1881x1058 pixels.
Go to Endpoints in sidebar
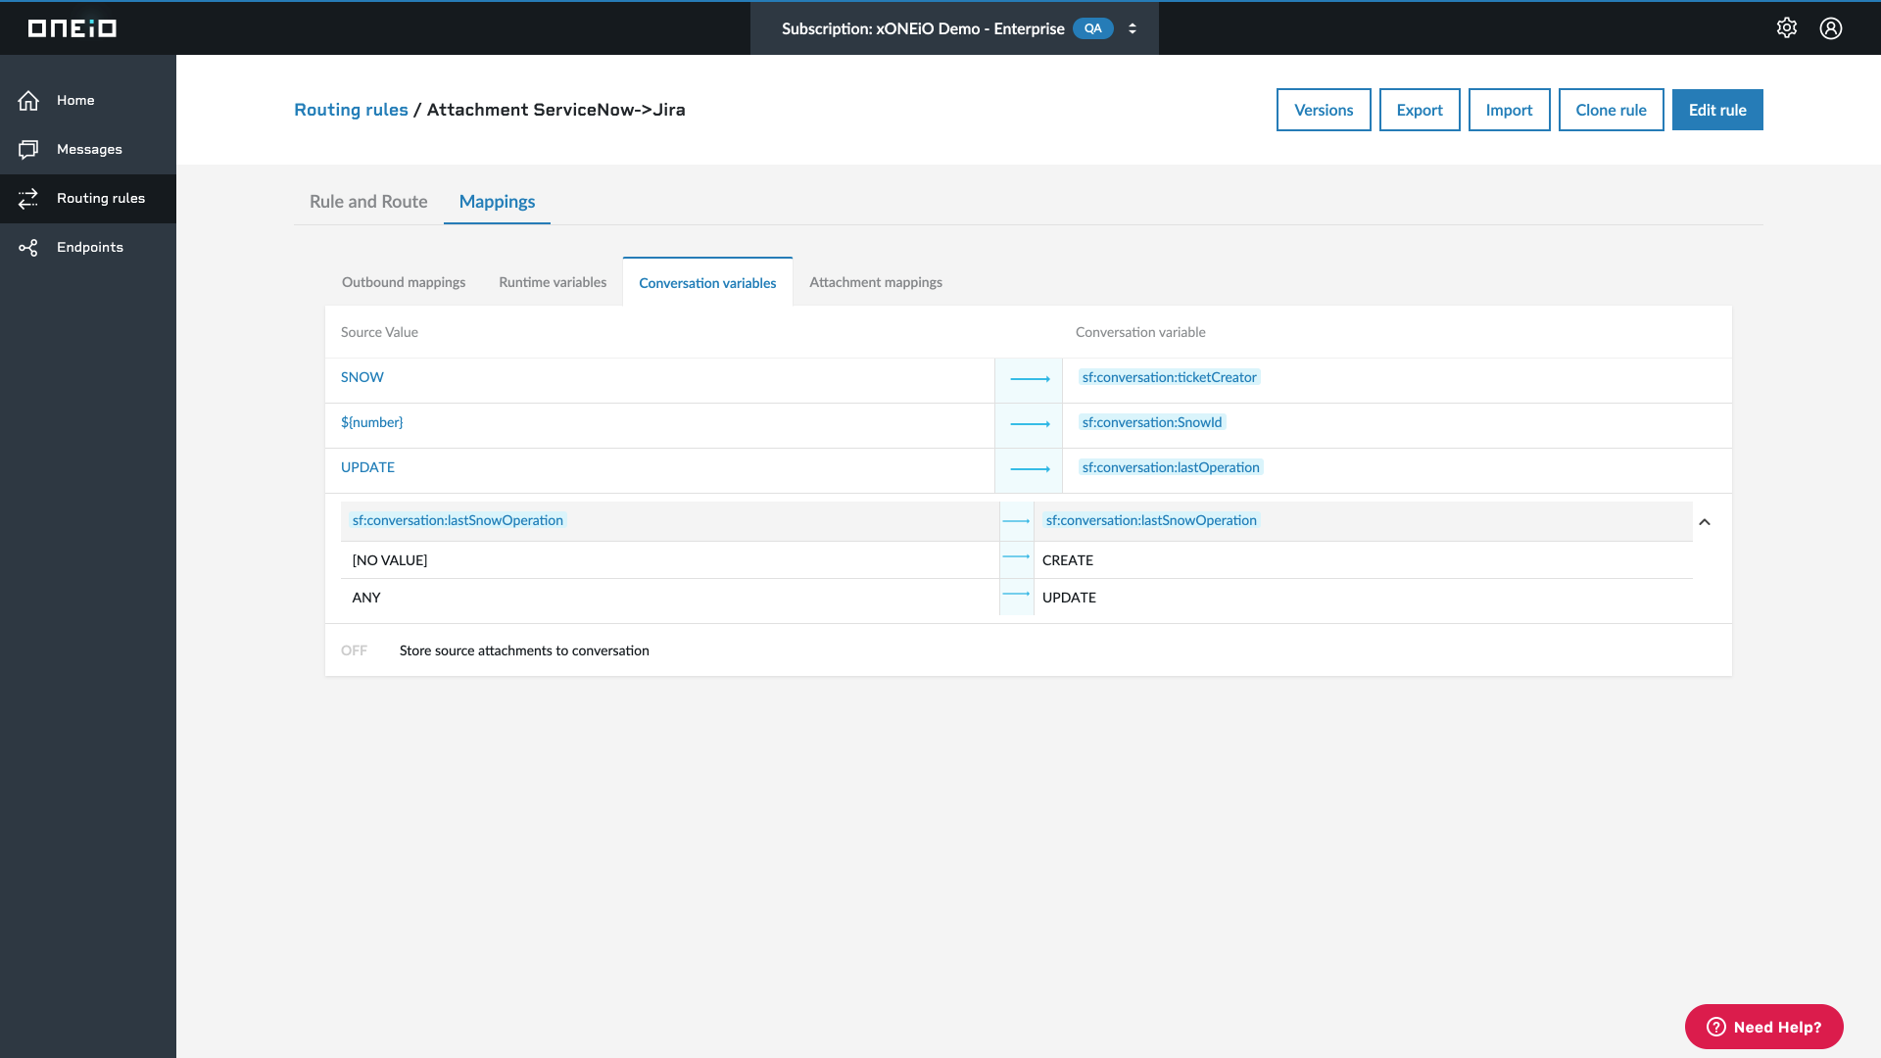90,247
